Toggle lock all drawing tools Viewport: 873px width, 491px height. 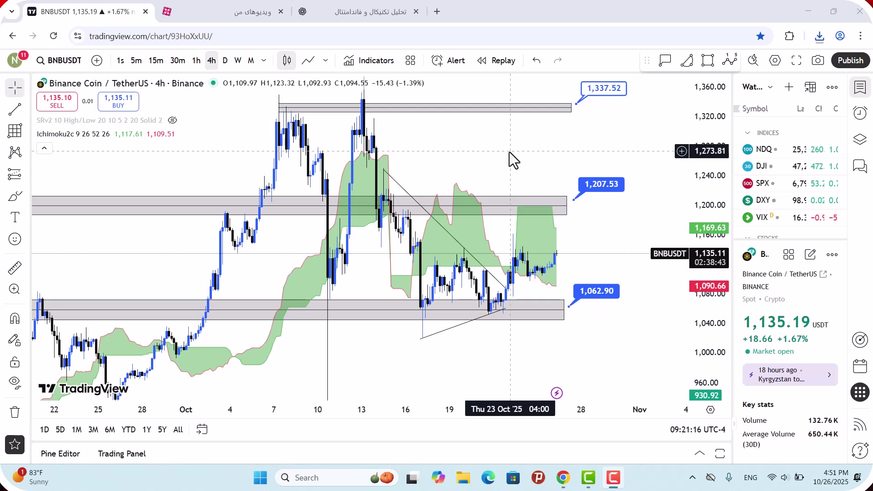click(x=15, y=362)
